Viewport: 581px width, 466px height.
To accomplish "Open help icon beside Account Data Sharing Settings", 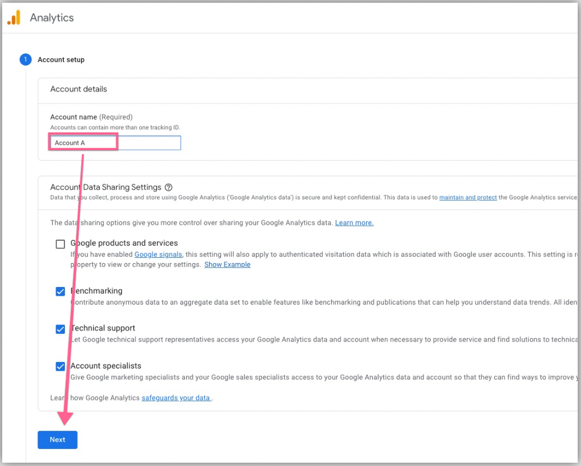I will (169, 187).
